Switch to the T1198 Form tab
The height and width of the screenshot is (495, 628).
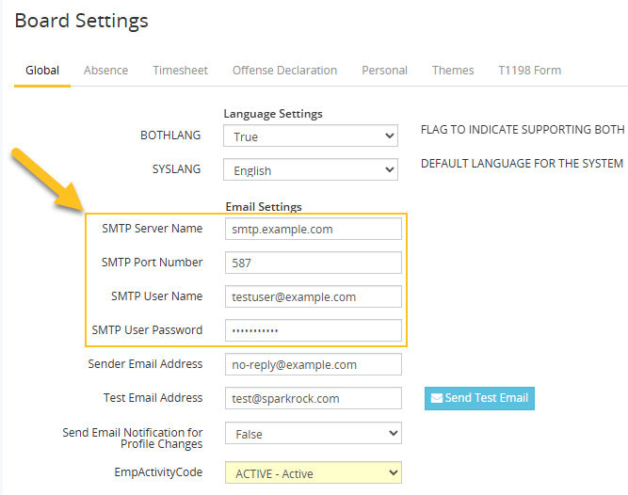529,71
